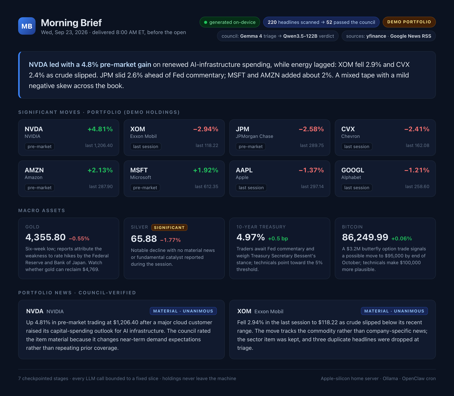
Task: Click the MB logo icon
Action: pyautogui.click(x=27, y=26)
